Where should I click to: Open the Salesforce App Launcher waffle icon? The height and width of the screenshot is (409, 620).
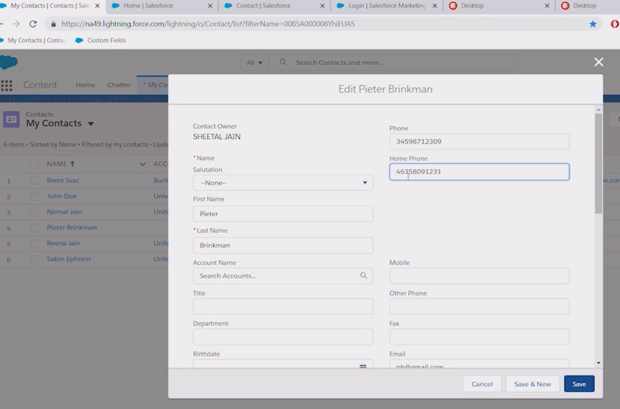coord(7,85)
